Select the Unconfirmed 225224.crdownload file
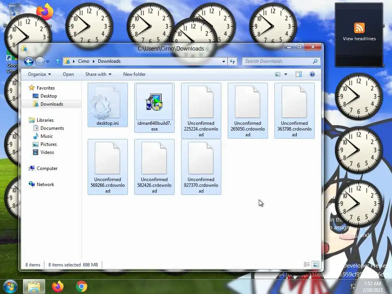This screenshot has width=392, height=294. 201,111
